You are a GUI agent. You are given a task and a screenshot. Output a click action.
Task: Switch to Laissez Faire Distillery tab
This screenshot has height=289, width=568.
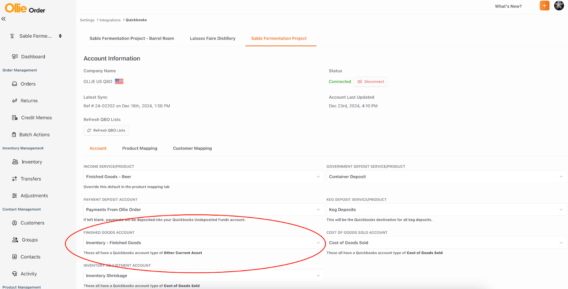tap(213, 38)
